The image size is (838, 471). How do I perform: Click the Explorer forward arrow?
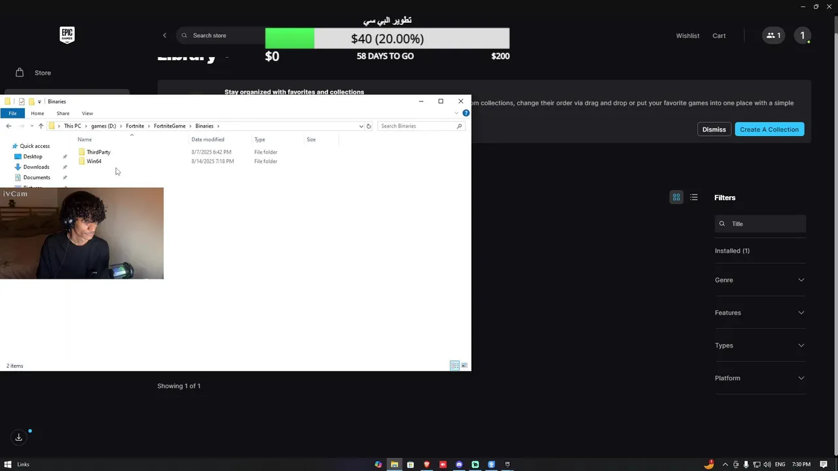pos(21,126)
